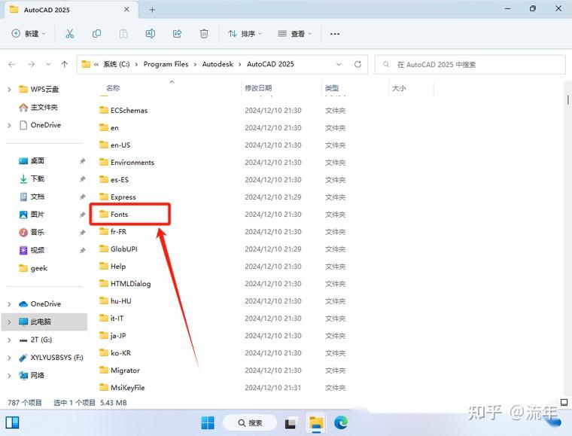572x436 pixels.
Task: Select the GlobUPI folder
Action: [119, 249]
